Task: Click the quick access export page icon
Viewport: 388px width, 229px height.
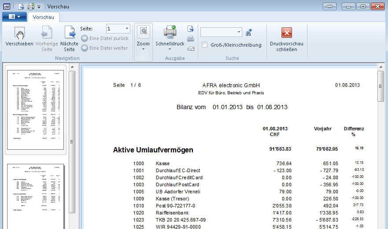Action: 21,7
